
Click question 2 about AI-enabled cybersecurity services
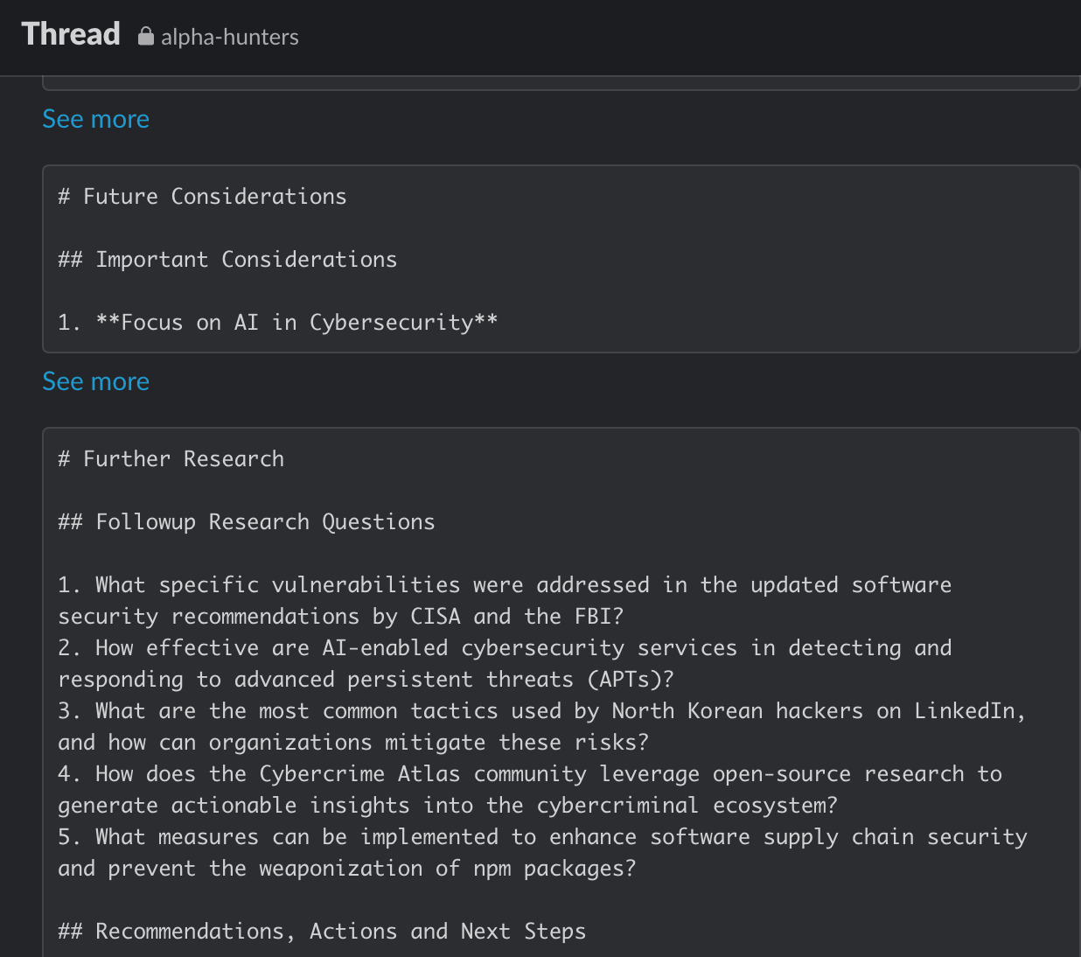(x=505, y=648)
